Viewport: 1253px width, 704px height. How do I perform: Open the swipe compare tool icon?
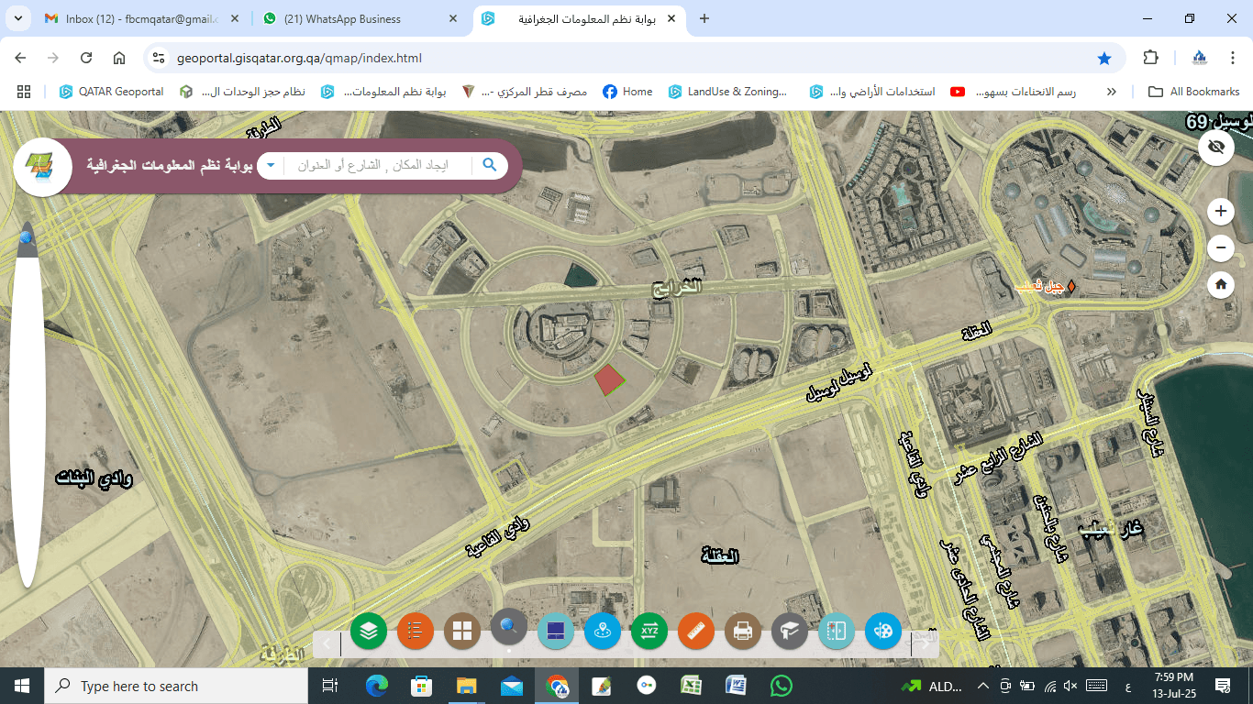tap(837, 631)
